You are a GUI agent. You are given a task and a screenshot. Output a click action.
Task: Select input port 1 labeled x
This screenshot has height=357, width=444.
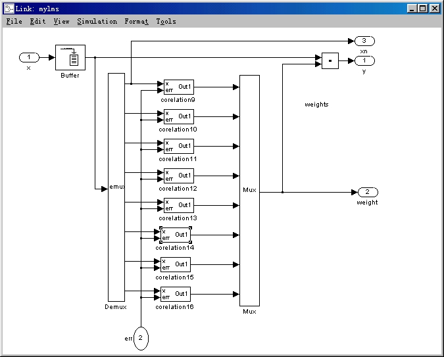29,58
